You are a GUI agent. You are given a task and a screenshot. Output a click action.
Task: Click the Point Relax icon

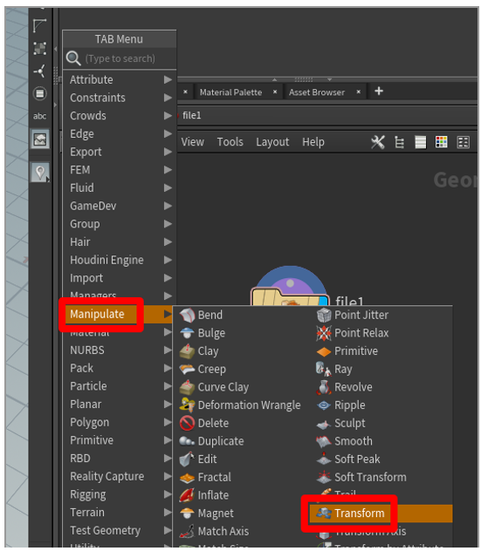pyautogui.click(x=324, y=333)
